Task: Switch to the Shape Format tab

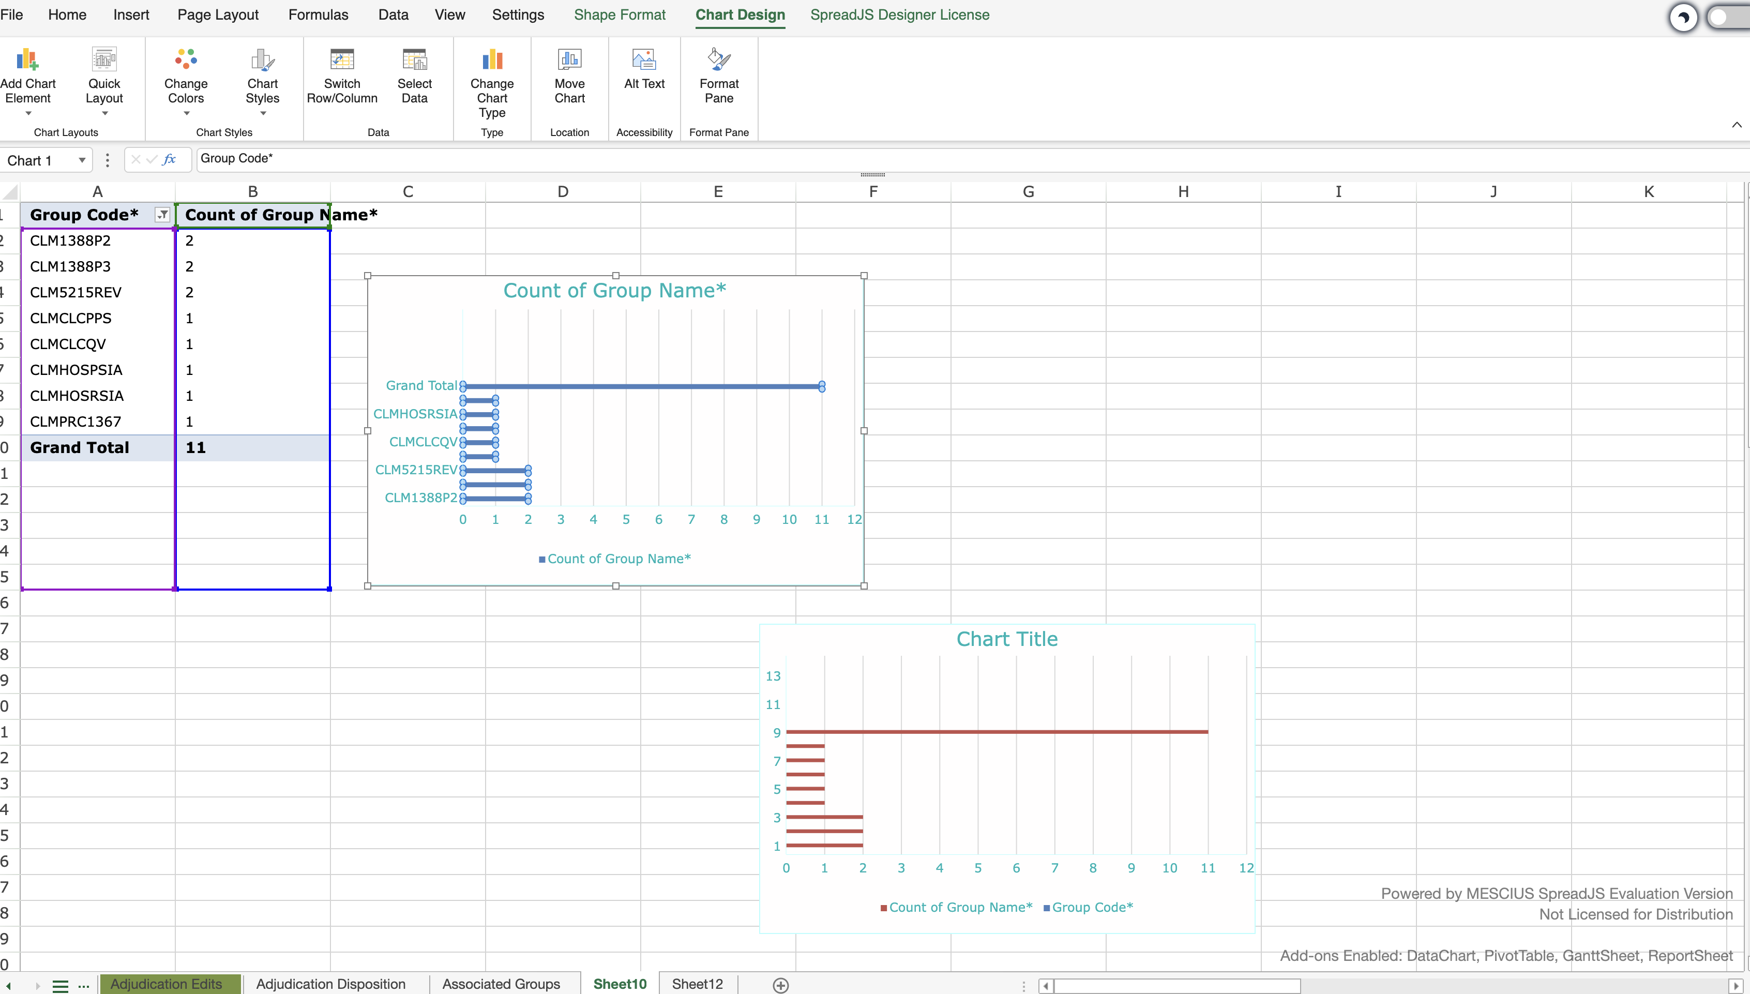Action: [619, 15]
